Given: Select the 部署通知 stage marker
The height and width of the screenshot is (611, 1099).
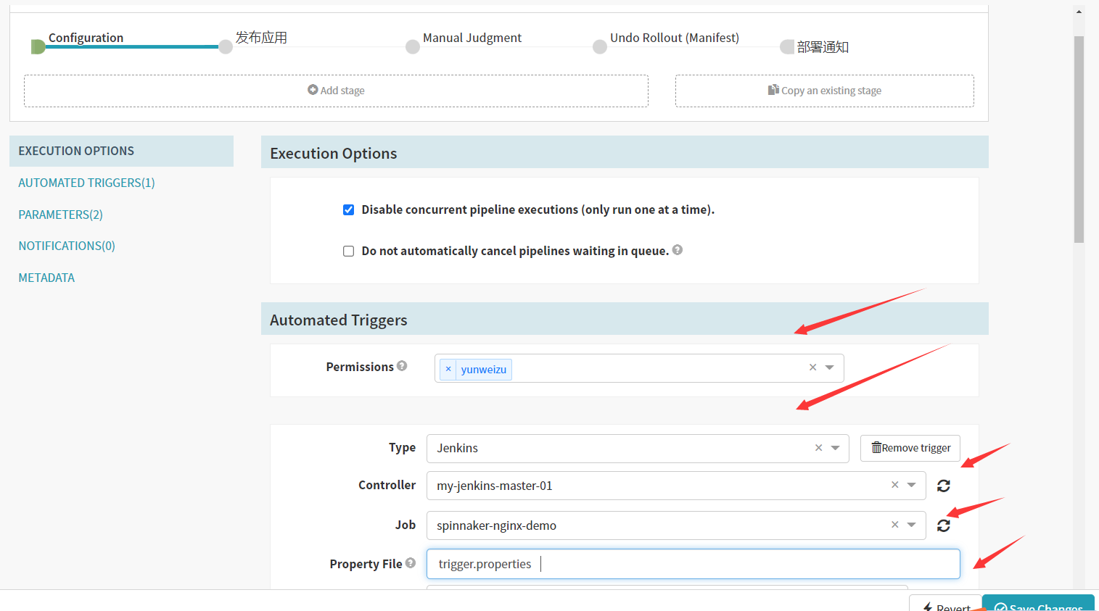Looking at the screenshot, I should [x=787, y=47].
